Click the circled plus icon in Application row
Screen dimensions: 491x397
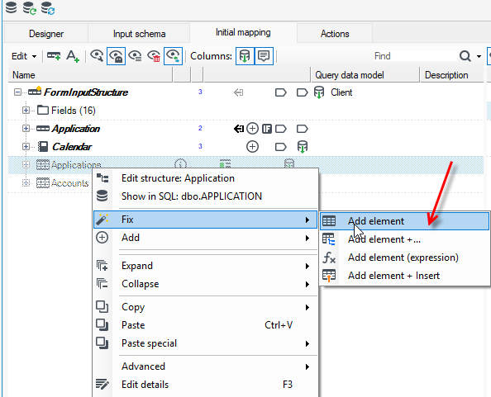coord(252,129)
